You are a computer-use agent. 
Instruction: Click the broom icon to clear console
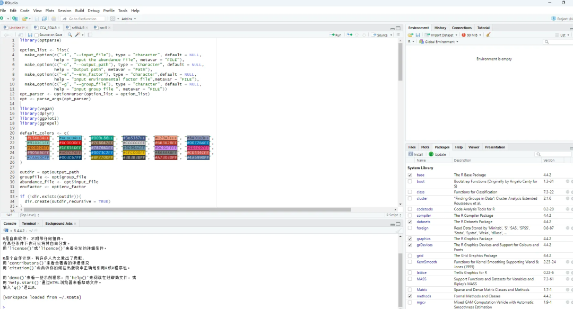click(398, 231)
